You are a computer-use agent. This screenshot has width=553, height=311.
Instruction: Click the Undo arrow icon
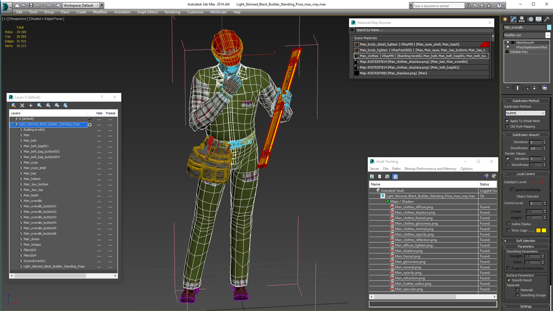tap(38, 5)
